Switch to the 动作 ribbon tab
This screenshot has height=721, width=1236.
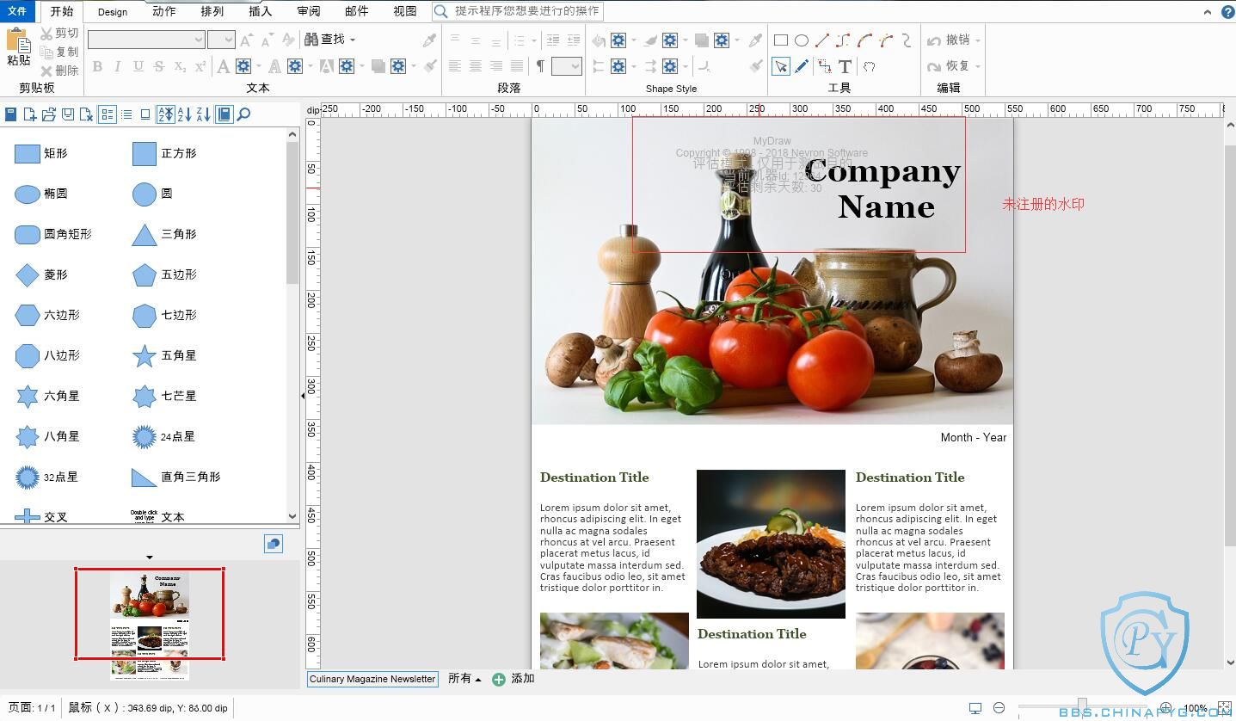164,11
